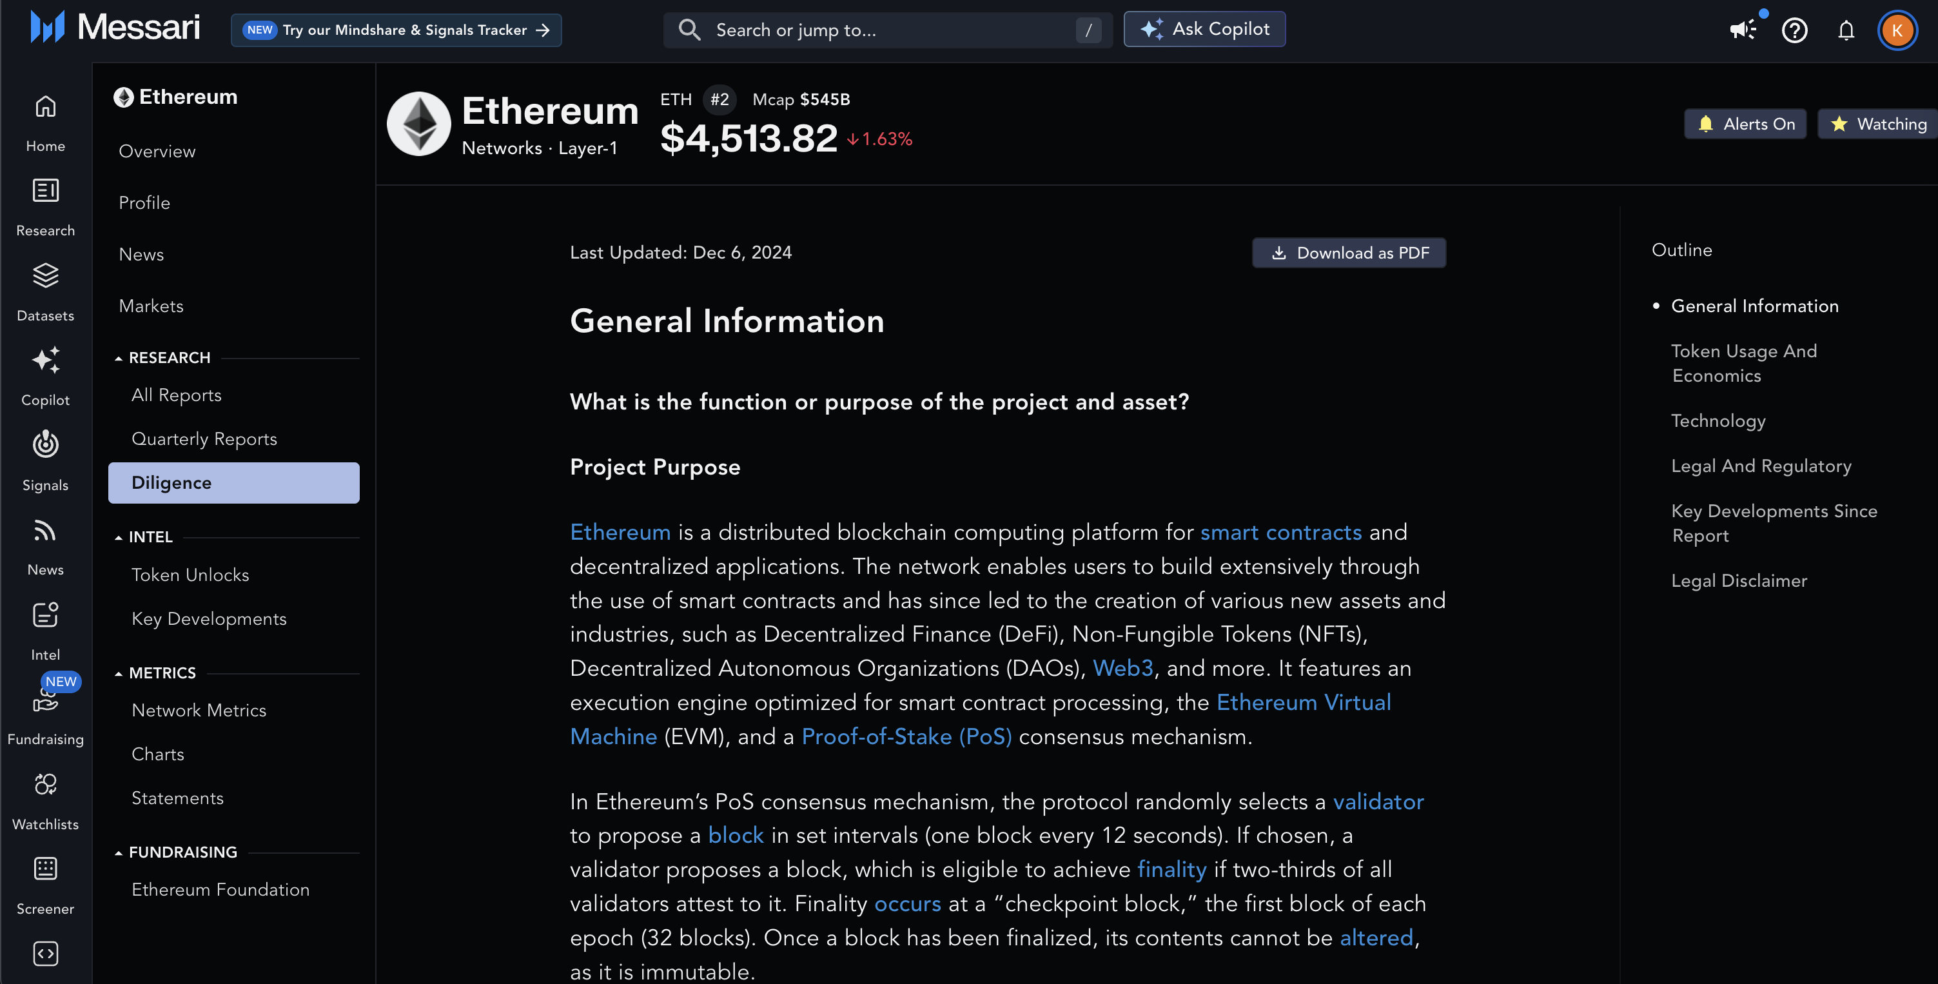The height and width of the screenshot is (984, 1938).
Task: Try the Mindshare & Signals Tracker banner
Action: pos(396,30)
